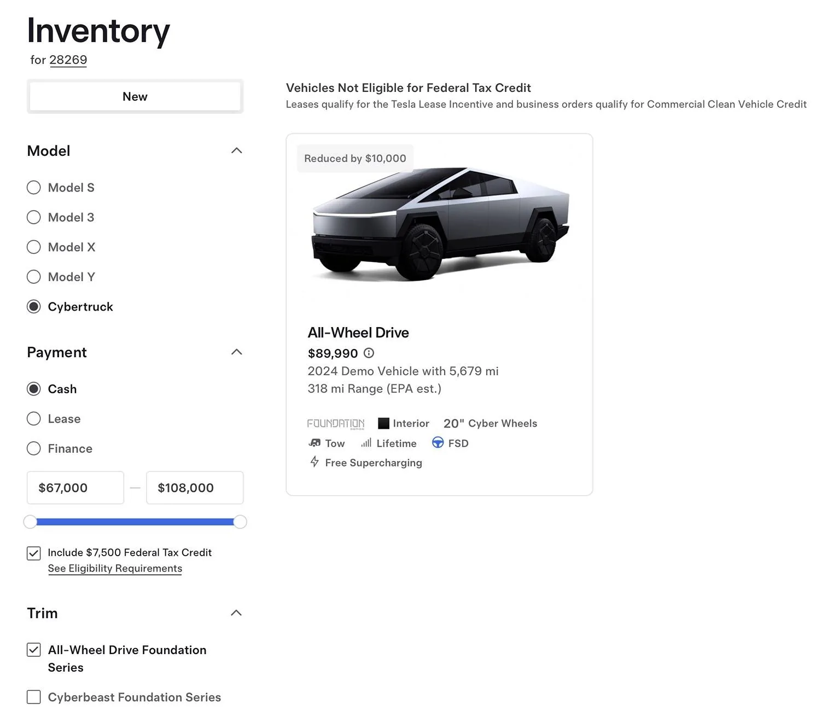Collapse the Trim filter section
816x711 pixels.
[x=237, y=613]
